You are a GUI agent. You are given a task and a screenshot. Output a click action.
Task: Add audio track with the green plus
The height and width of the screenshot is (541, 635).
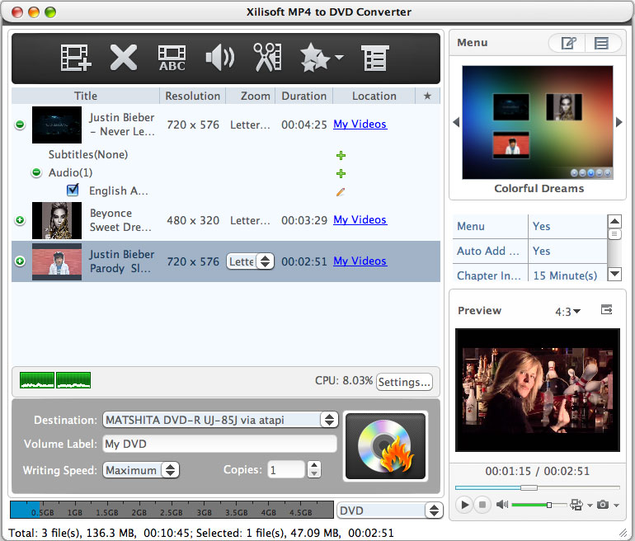click(341, 173)
